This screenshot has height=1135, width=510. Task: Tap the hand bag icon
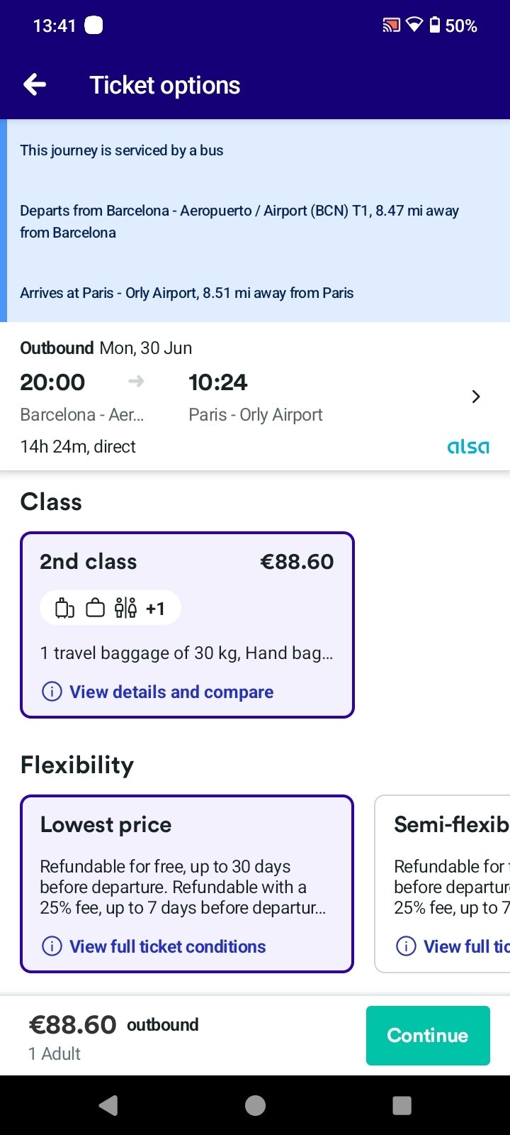95,609
